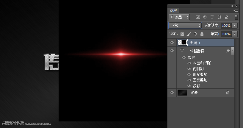
Task: Click the 不透明度 label
Action: point(211,25)
